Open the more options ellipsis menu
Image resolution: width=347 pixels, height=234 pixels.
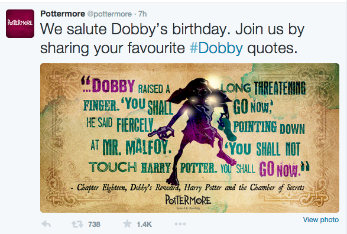click(180, 224)
